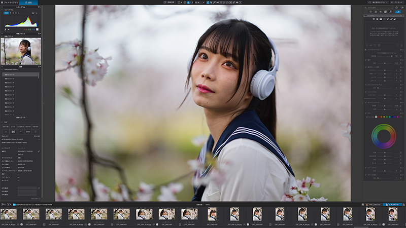Filter to Color corrections icon

[376, 12]
